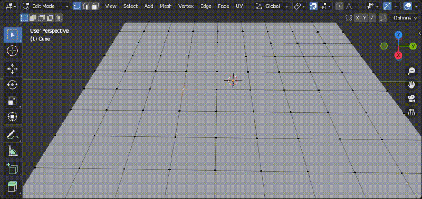This screenshot has width=422, height=199.
Task: Open the UV menu
Action: (x=239, y=6)
